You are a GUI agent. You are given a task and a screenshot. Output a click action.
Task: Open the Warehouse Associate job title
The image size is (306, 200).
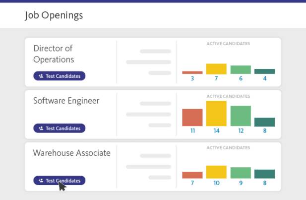pyautogui.click(x=71, y=153)
